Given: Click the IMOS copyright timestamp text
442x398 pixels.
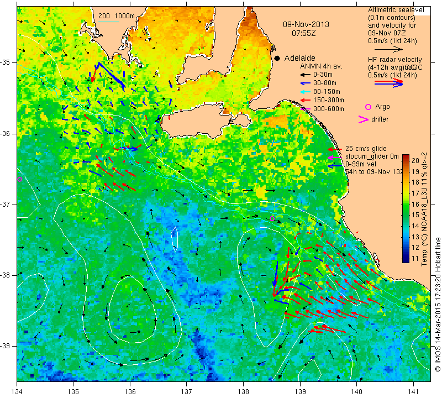Looking at the screenshot, I should 438,304.
